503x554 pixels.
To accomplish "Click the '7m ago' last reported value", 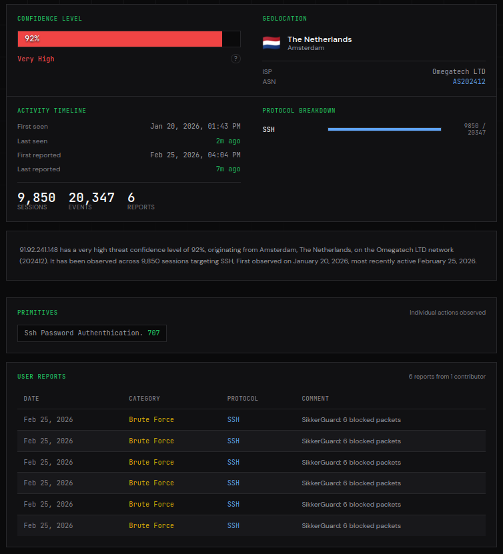I will pyautogui.click(x=228, y=169).
